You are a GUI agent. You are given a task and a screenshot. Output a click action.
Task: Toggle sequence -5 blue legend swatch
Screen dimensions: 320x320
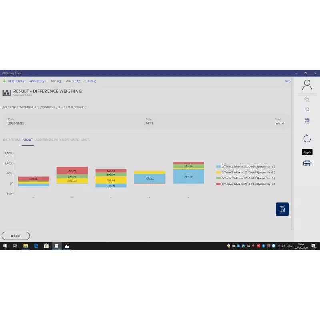pos(218,166)
